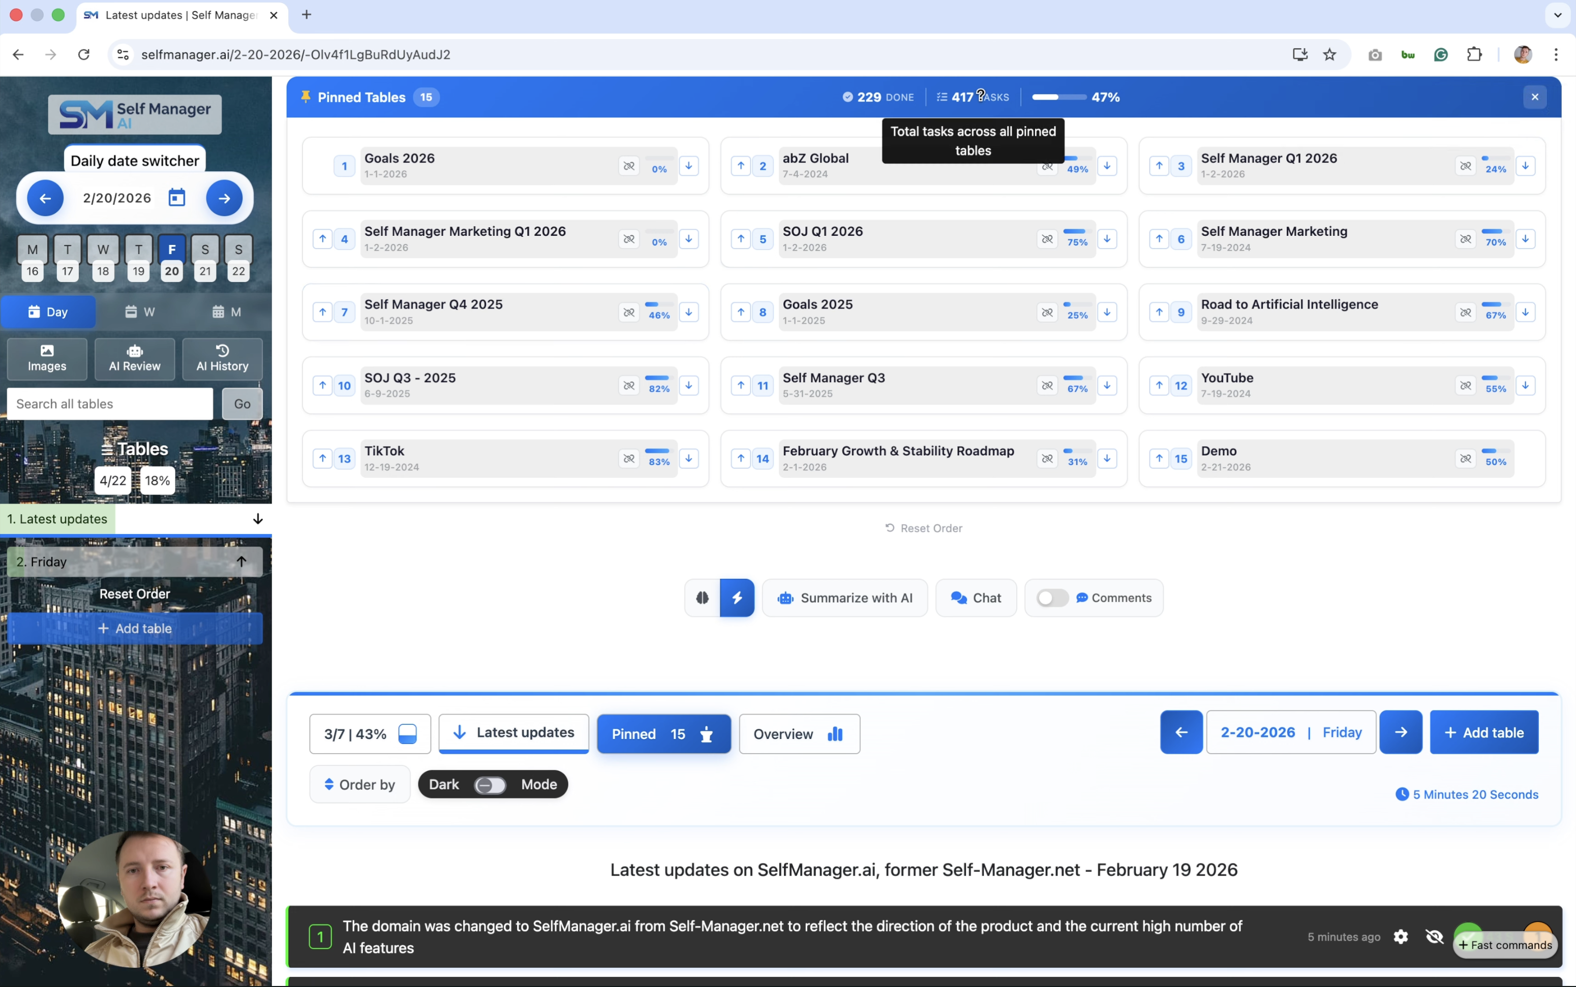Click the lightning bolt button
Viewport: 1576px width, 987px height.
(x=737, y=597)
